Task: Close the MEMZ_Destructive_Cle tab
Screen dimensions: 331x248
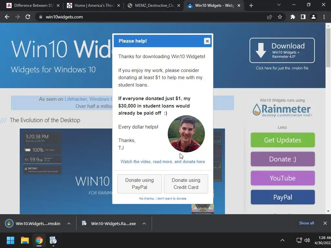Action: click(179, 5)
